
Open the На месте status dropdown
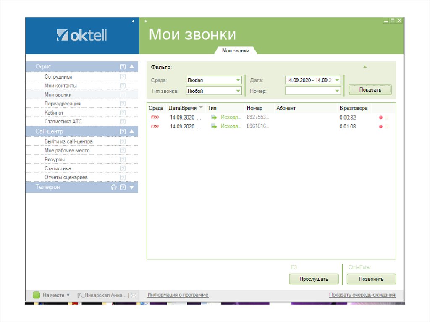pyautogui.click(x=56, y=295)
